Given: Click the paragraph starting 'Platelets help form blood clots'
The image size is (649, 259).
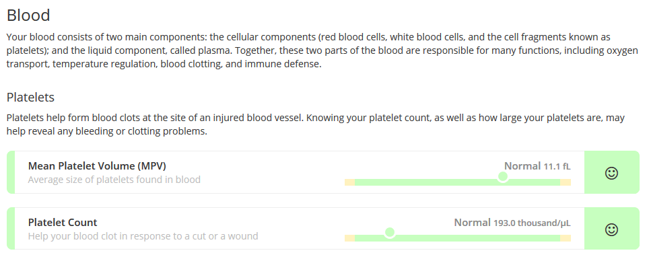Looking at the screenshot, I should pyautogui.click(x=315, y=124).
